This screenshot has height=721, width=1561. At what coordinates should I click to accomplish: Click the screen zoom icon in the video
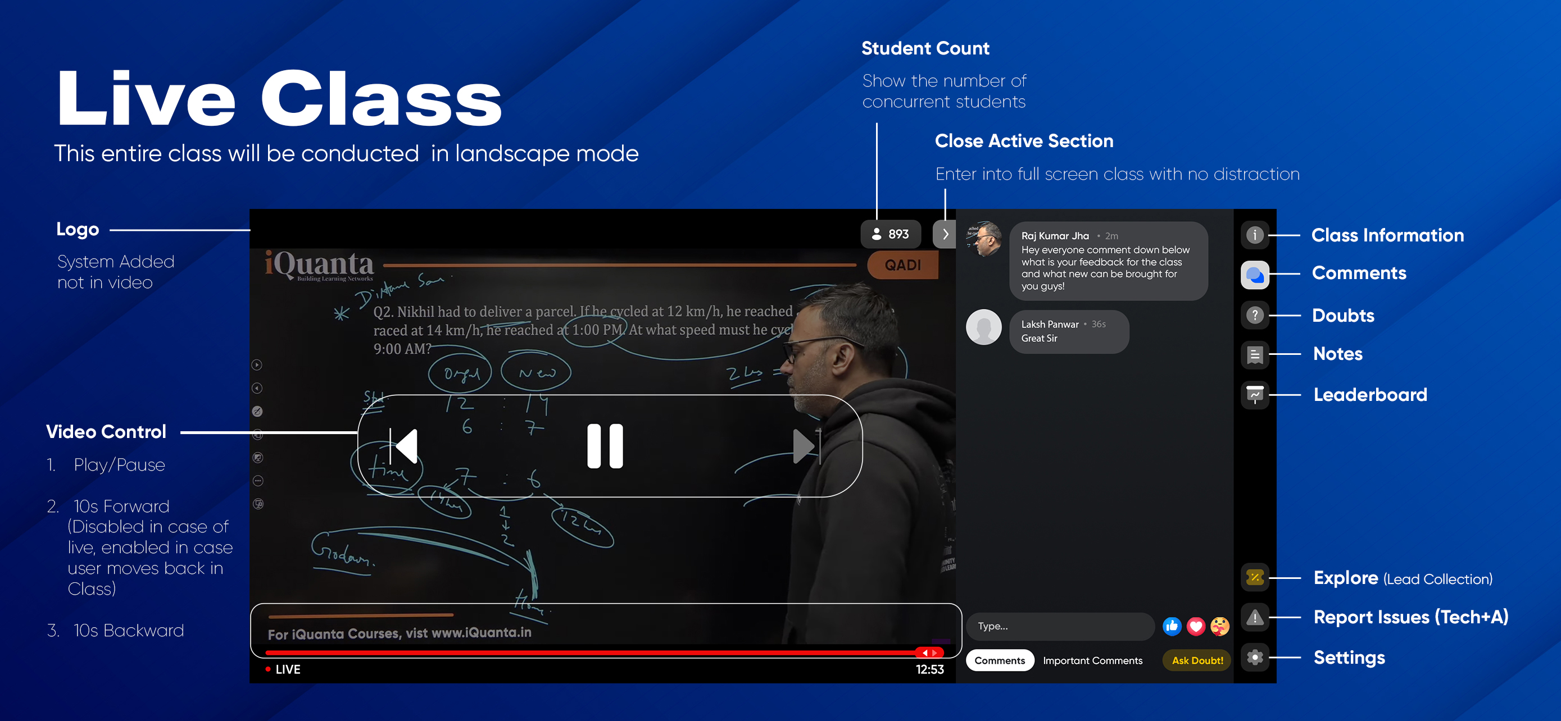257,458
